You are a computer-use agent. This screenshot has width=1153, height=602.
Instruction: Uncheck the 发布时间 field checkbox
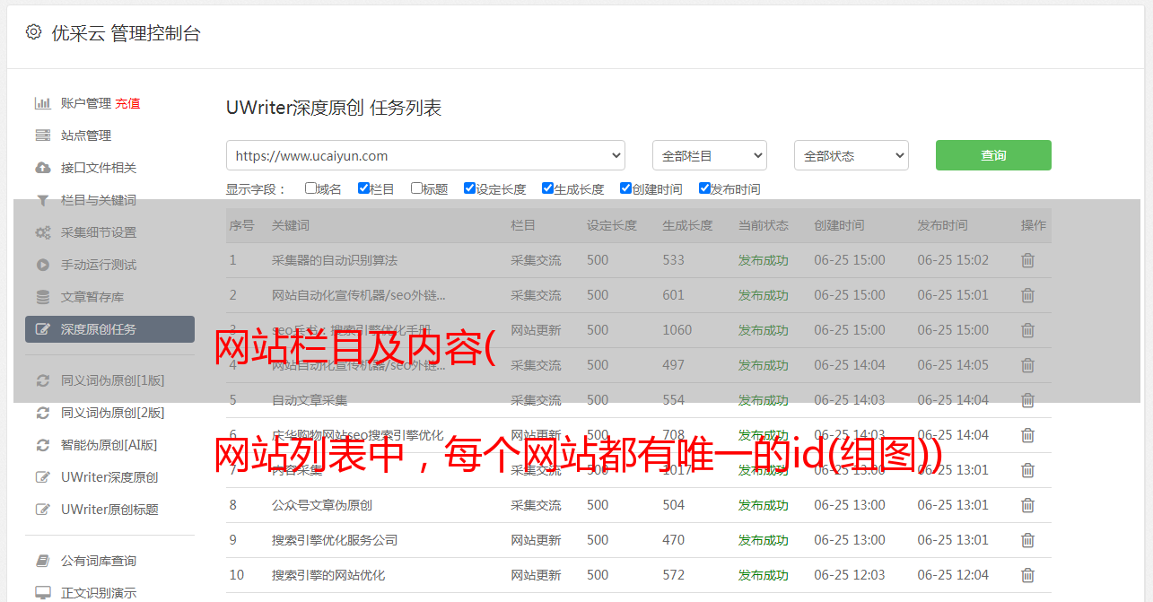pos(704,188)
